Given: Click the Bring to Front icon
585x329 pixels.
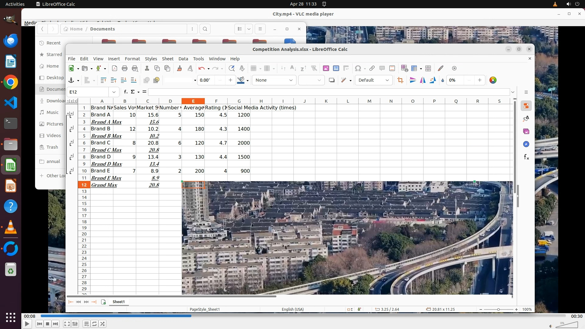Looking at the screenshot, I should click(x=103, y=80).
